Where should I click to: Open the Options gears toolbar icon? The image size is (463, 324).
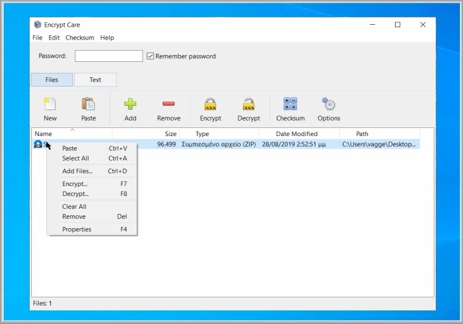329,104
